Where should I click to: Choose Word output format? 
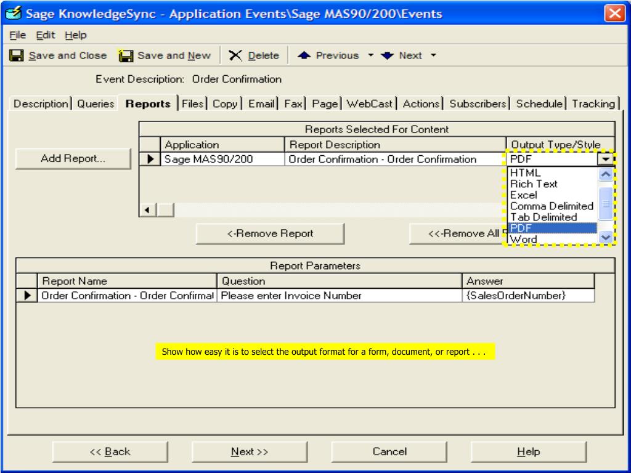pos(553,239)
